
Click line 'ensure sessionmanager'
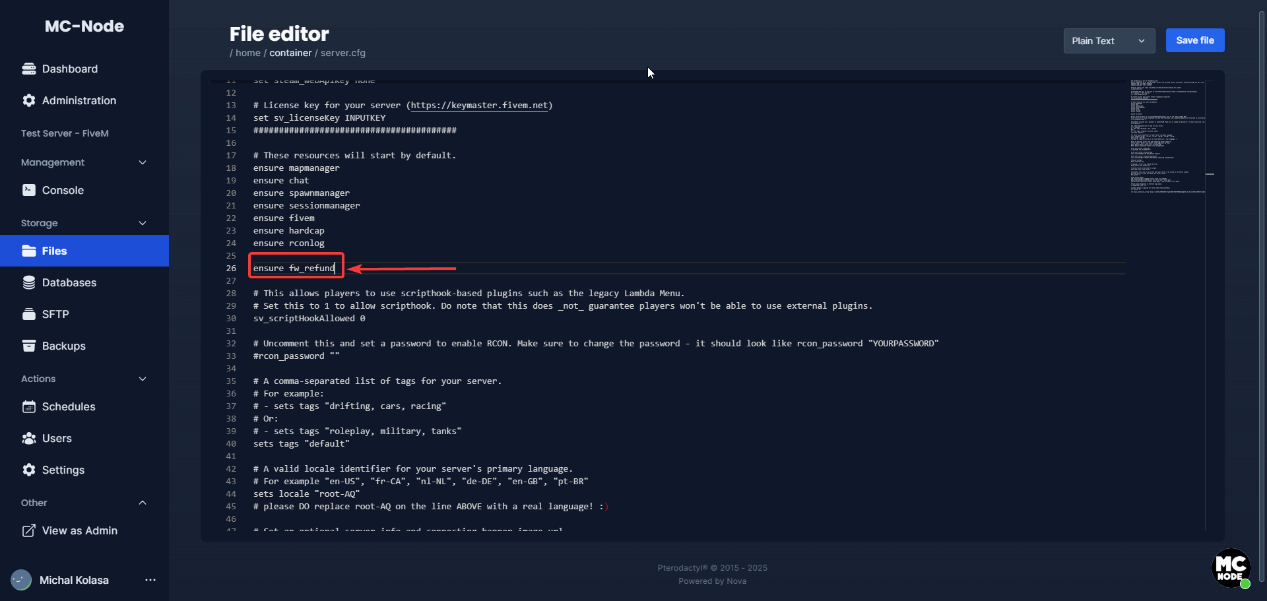pyautogui.click(x=307, y=206)
